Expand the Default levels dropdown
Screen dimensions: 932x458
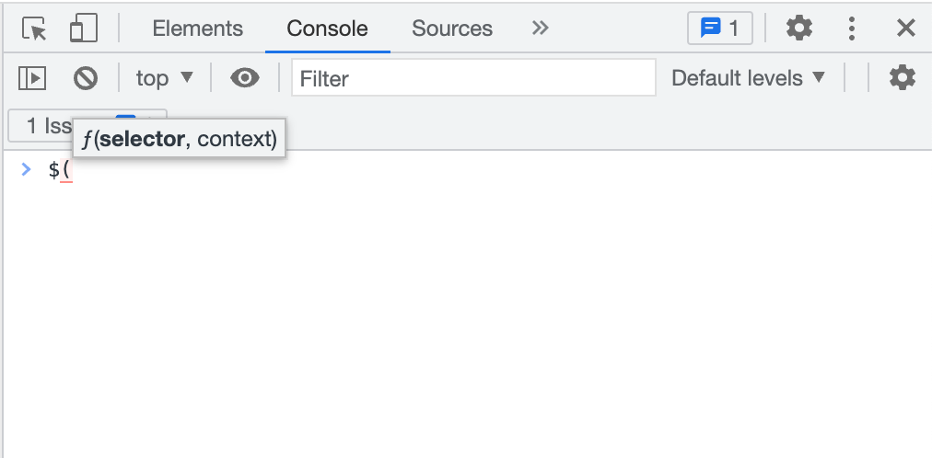[x=748, y=78]
